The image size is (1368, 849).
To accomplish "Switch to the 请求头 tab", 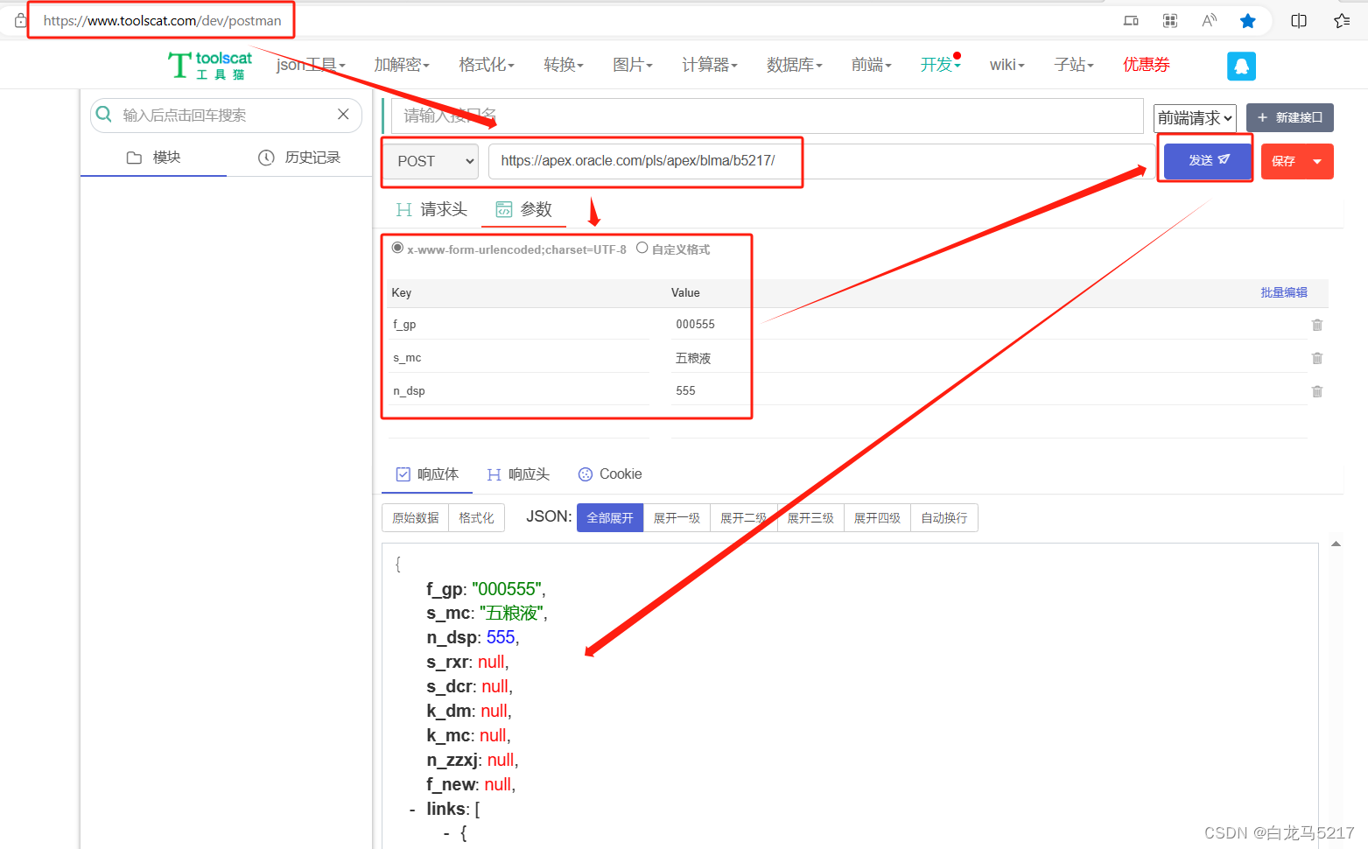I will point(431,210).
